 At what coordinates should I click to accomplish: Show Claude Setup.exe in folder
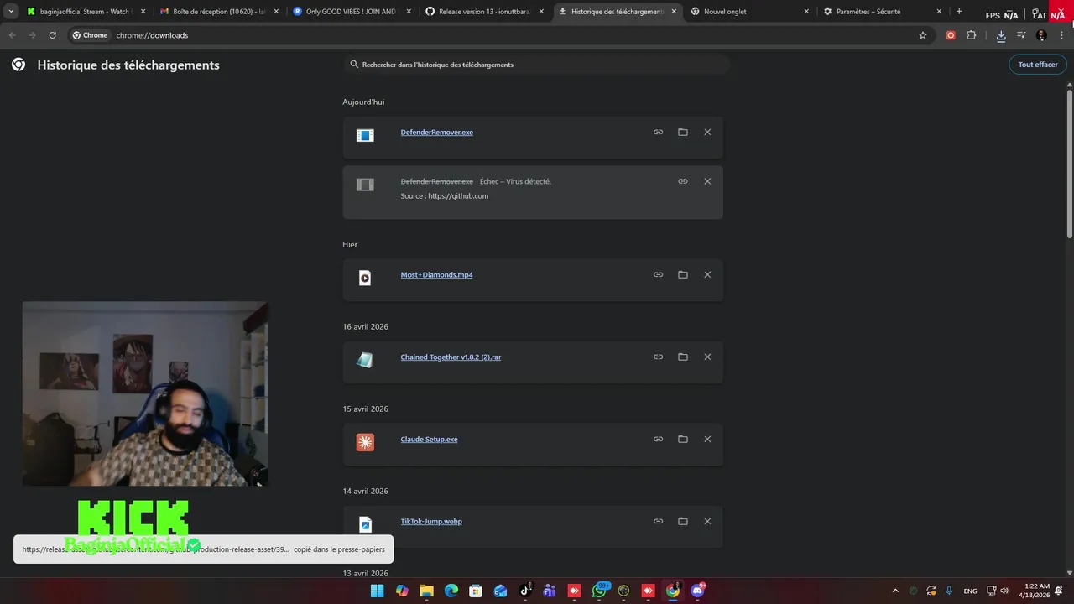pos(683,439)
